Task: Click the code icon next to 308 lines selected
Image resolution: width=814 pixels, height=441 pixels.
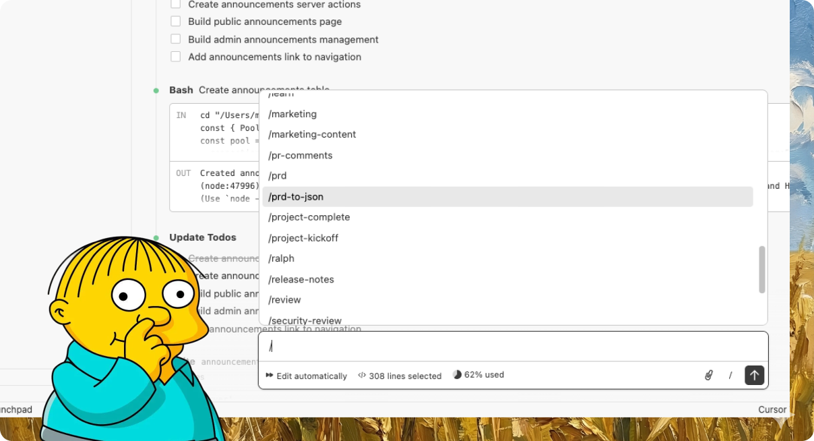Action: tap(361, 375)
